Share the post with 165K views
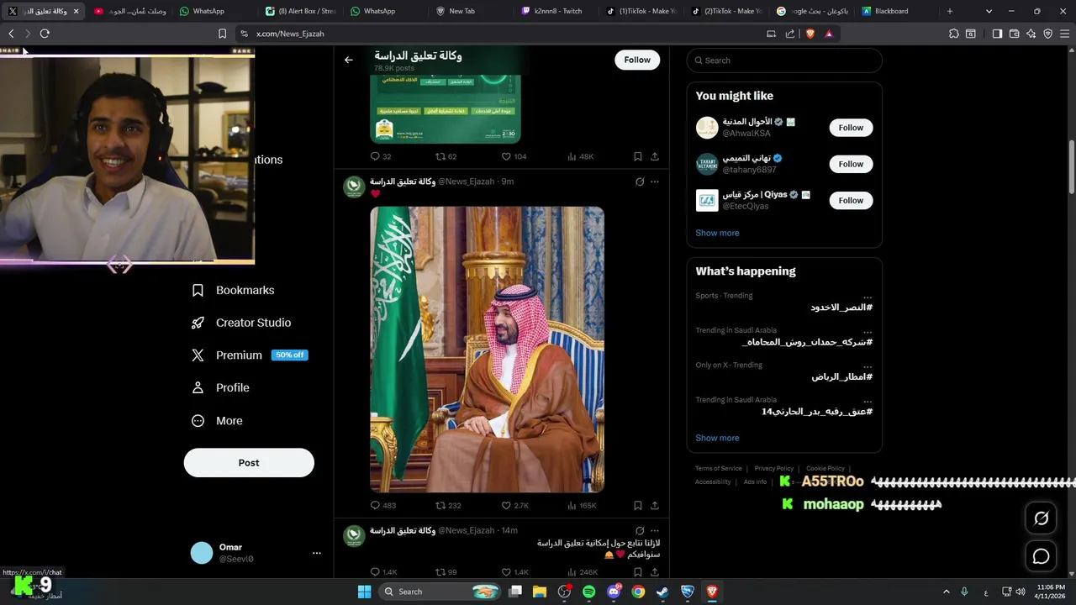Image resolution: width=1076 pixels, height=605 pixels. click(655, 506)
